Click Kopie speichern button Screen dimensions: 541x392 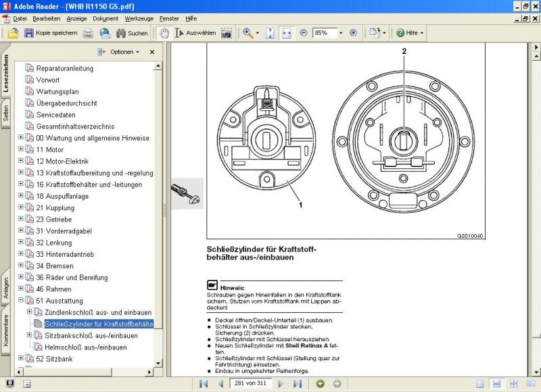click(x=51, y=32)
